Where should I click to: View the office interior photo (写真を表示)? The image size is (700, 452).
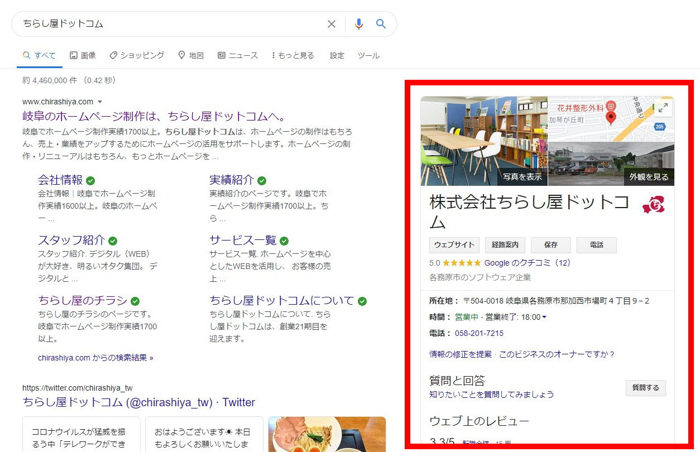[x=484, y=141]
